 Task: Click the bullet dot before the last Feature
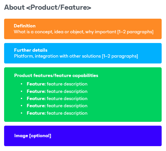tap(22, 113)
